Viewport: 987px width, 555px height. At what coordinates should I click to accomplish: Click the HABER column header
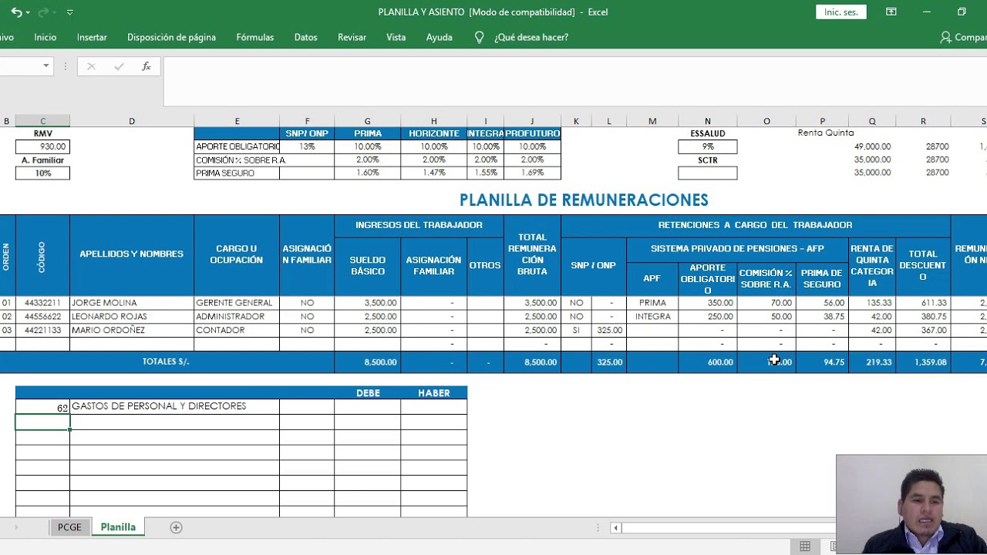434,393
